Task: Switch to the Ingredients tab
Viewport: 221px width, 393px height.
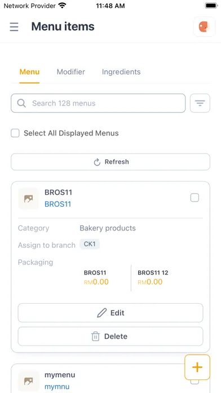Action: coord(121,72)
